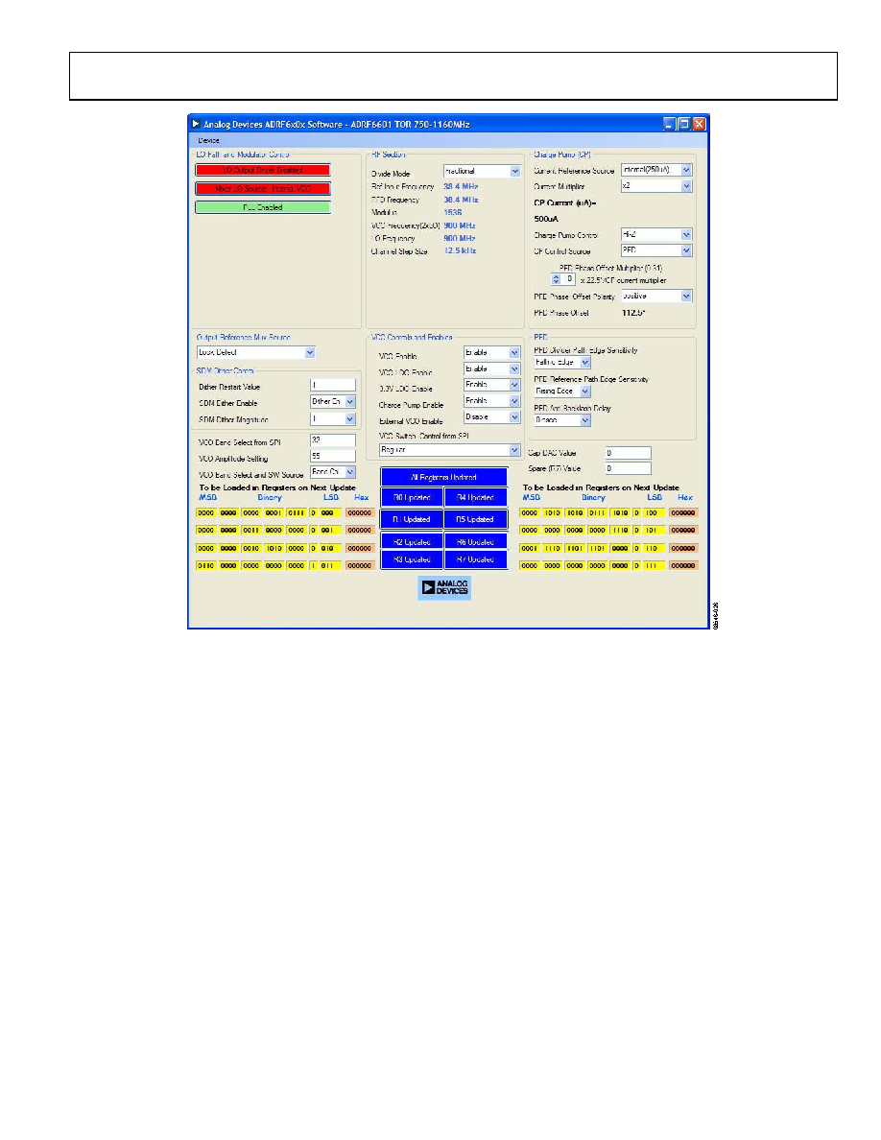Image resolution: width=881 pixels, height=1140 pixels.
Task: Open the Output Reference Mux Source dropdown
Action: [x=256, y=352]
